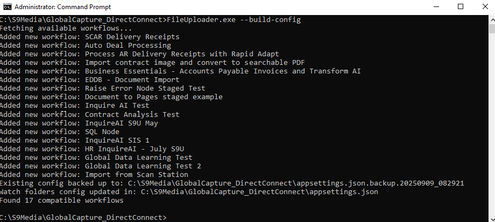Maximize the Command Prompt window
Screen dimensions: 495x222
[x=460, y=7]
